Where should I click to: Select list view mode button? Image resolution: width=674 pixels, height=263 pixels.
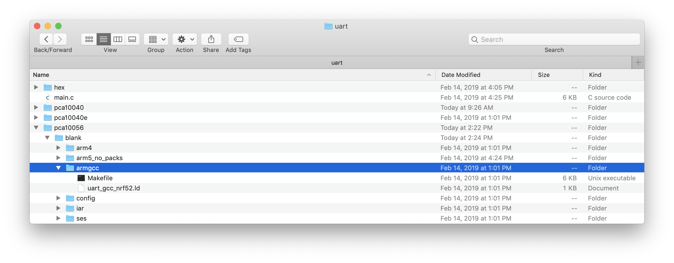coord(103,40)
